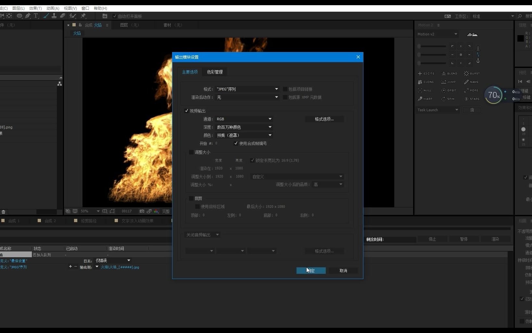The width and height of the screenshot is (532, 333).
Task: Click the STARE tool in Motion 2
Action: (472, 99)
